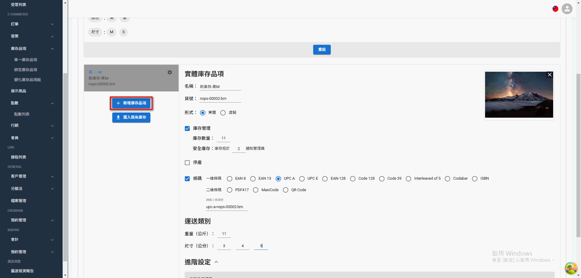Select Code 39 barcode type

point(382,179)
